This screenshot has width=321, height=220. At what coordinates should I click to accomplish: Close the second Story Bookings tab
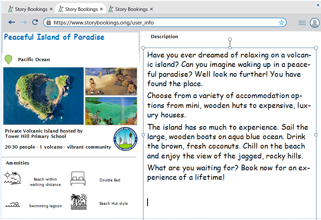coord(102,9)
